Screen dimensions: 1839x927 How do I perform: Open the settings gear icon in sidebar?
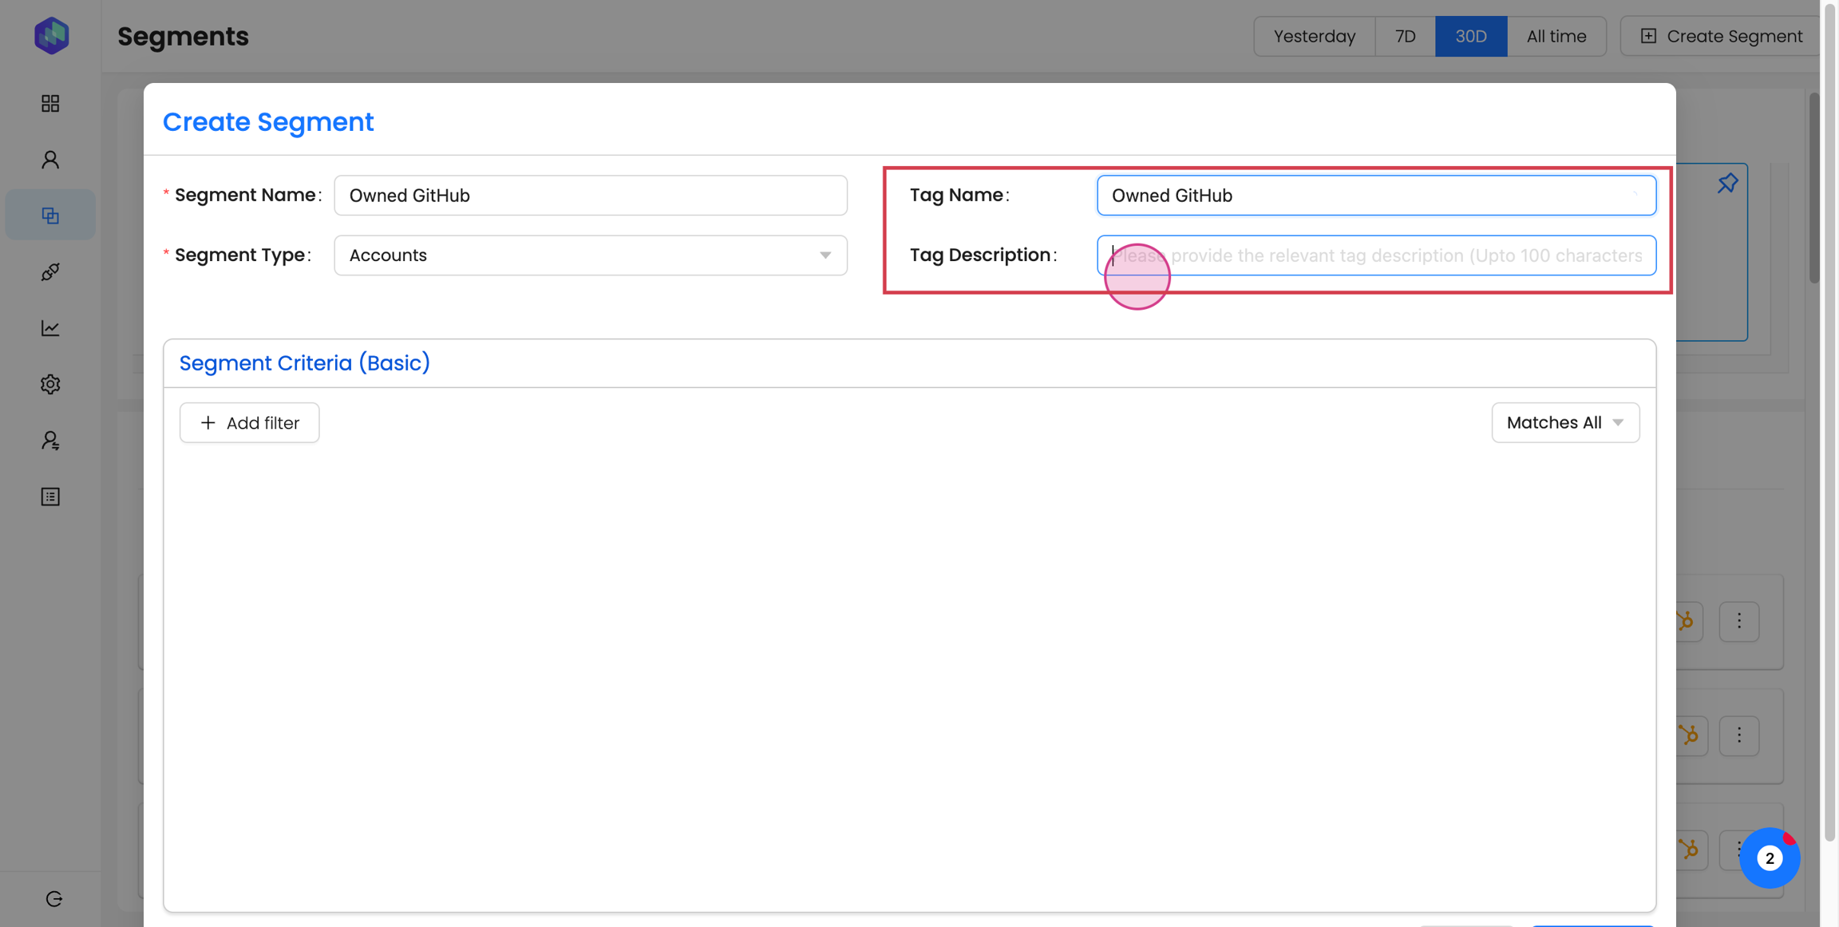(x=50, y=384)
